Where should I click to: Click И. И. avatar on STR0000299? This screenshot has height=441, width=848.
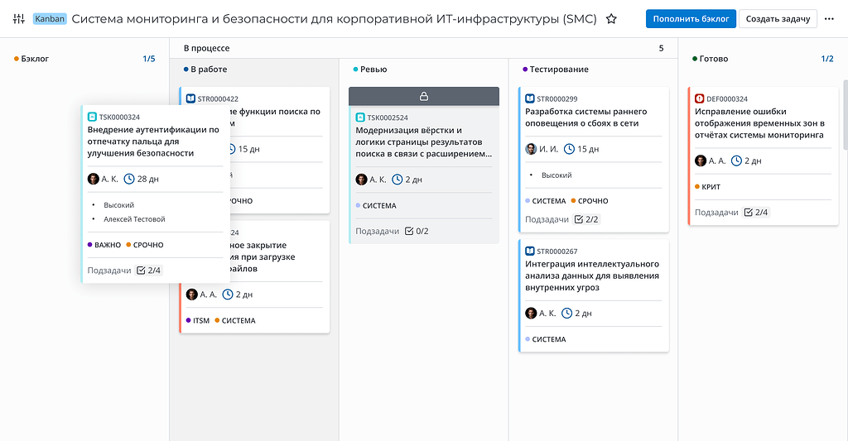click(531, 149)
